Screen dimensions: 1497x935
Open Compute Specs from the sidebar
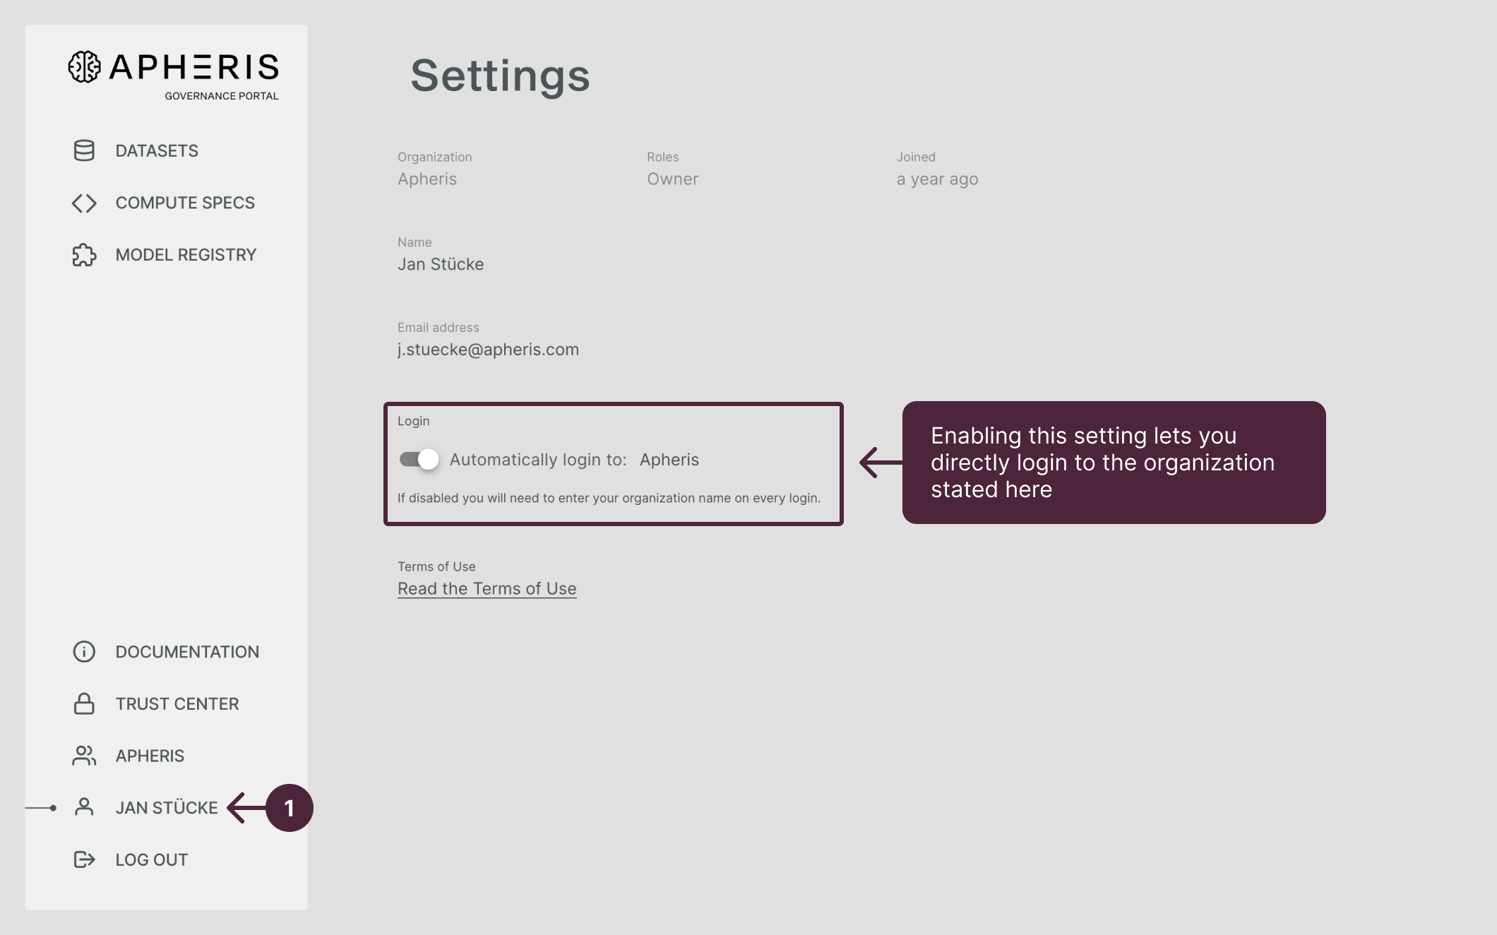[x=185, y=203]
